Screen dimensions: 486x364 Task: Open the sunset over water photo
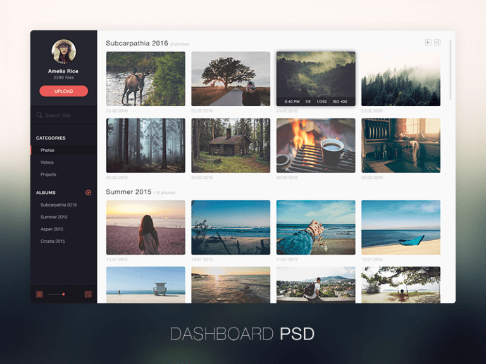(x=230, y=285)
